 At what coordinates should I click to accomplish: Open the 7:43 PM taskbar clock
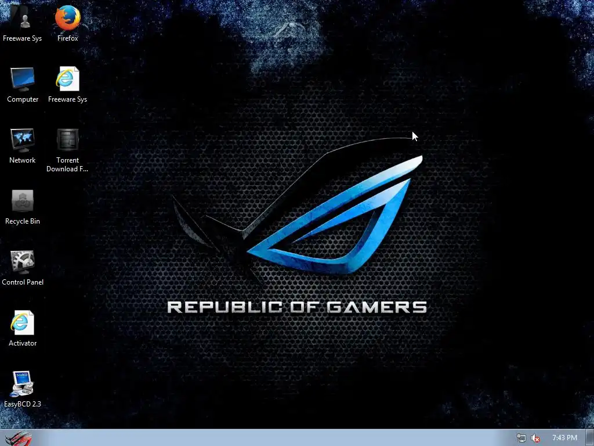[x=564, y=438]
